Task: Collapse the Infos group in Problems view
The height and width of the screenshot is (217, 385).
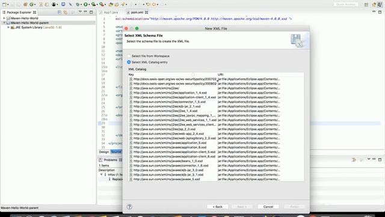Action: click(x=101, y=174)
